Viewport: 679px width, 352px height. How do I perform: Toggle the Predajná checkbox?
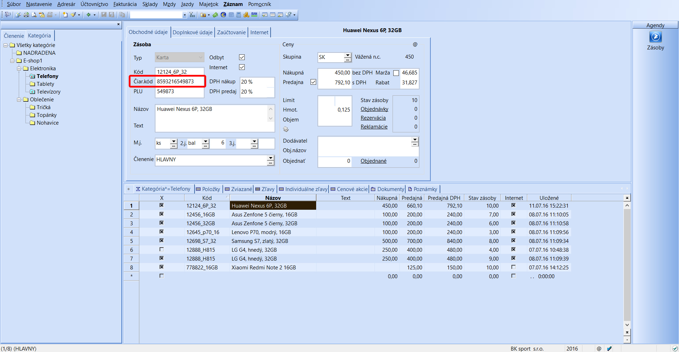[x=313, y=82]
